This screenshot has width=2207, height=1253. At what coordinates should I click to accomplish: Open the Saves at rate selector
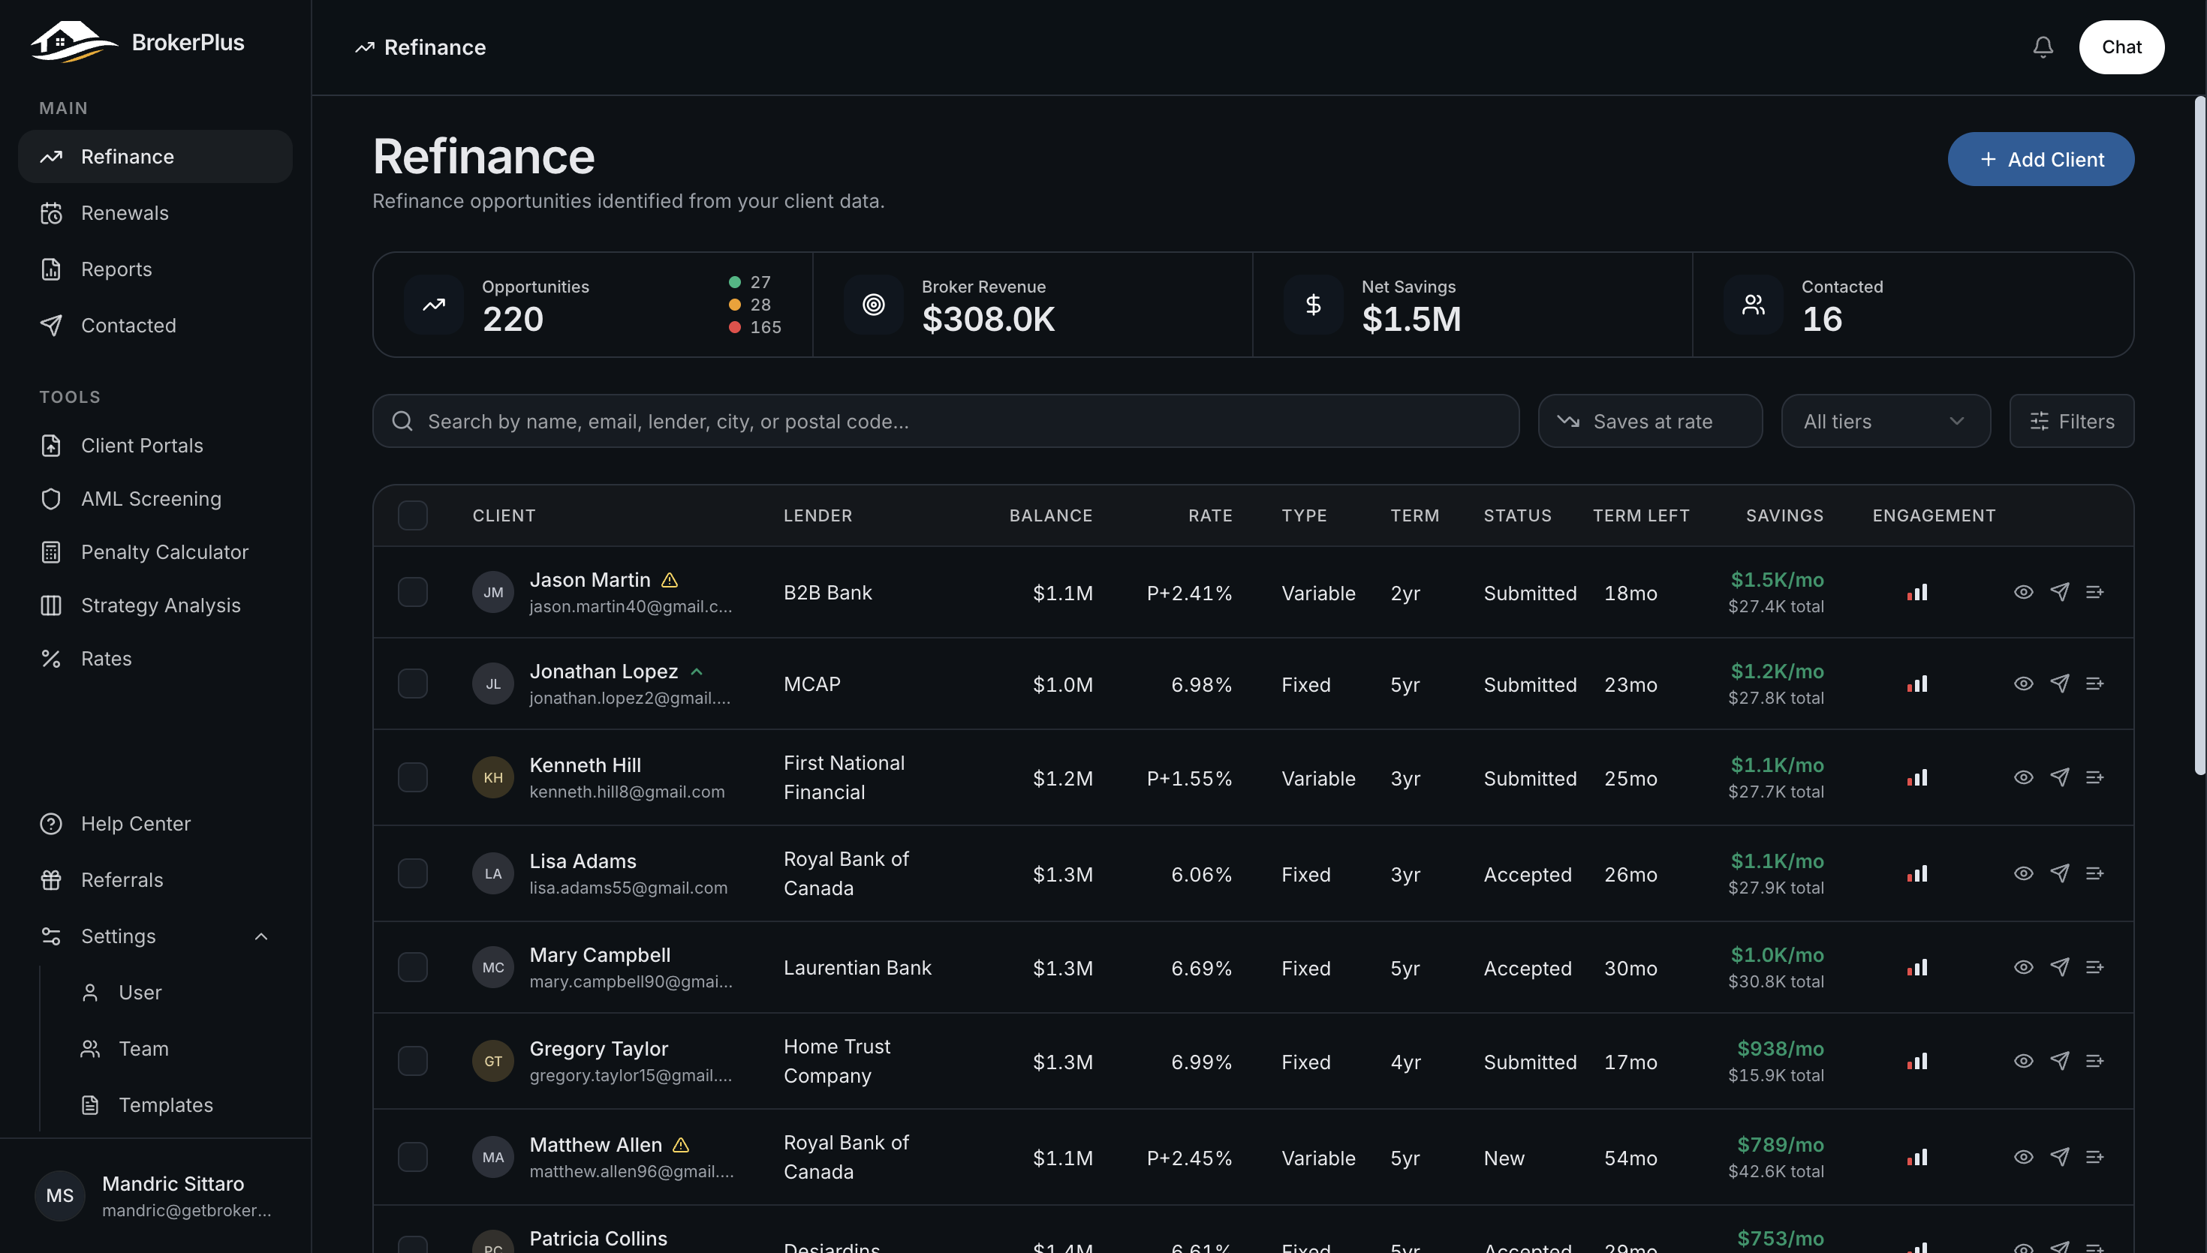point(1649,421)
